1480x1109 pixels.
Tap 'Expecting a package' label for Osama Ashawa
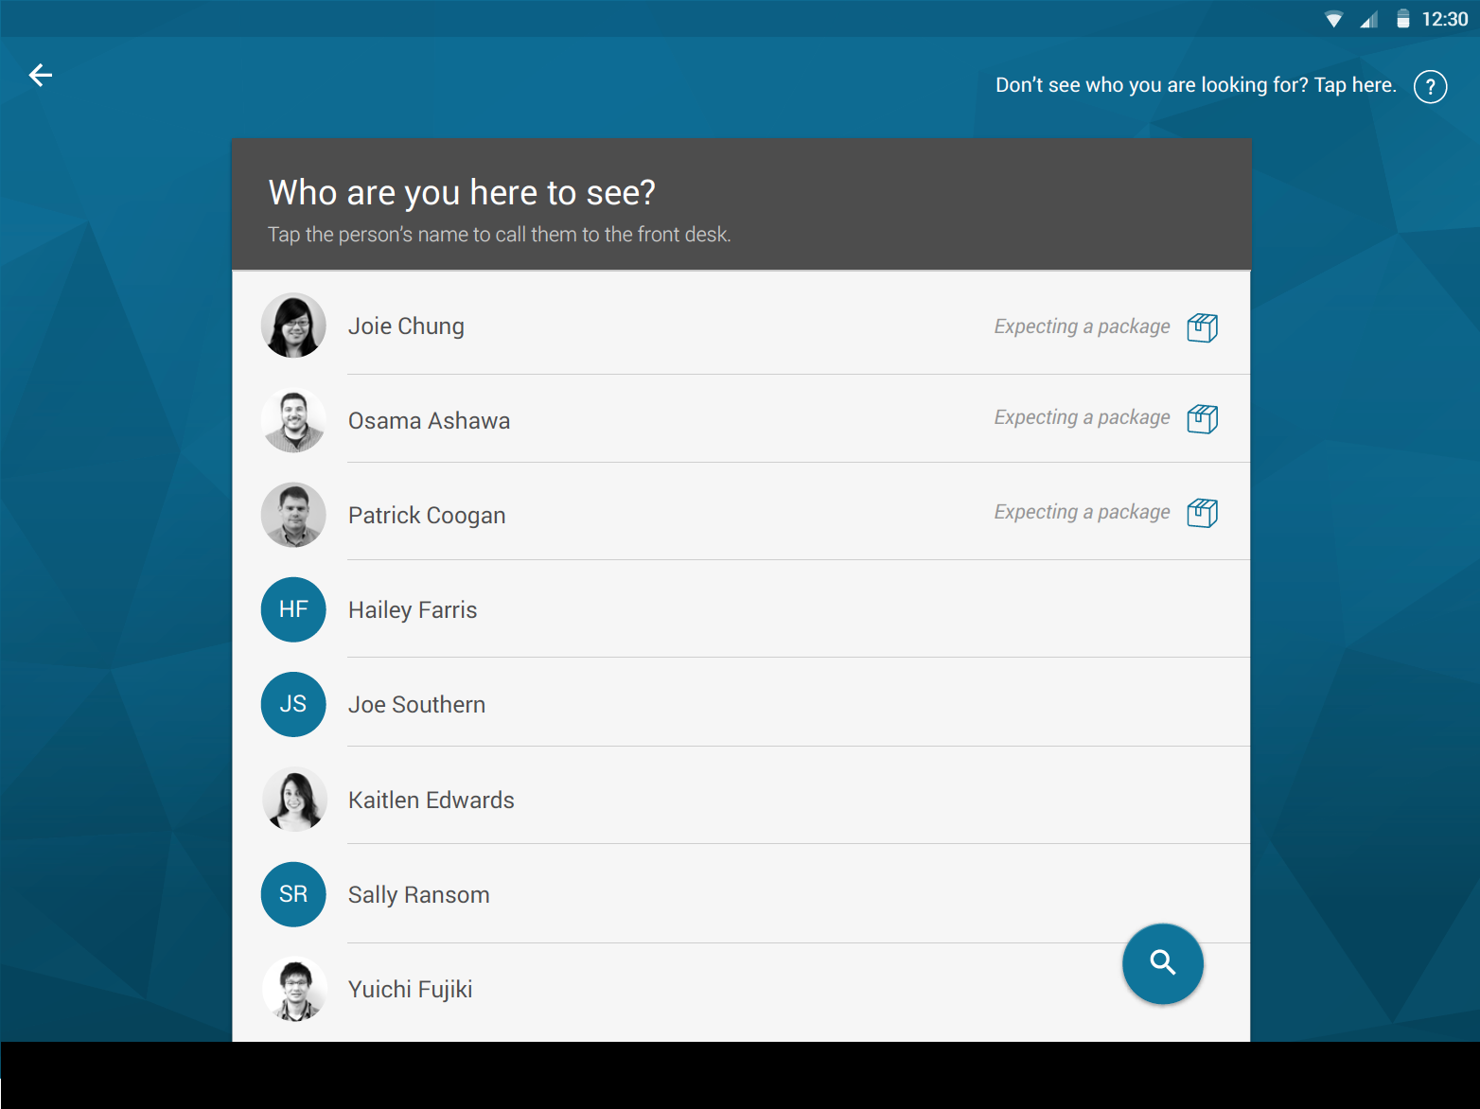1082,417
